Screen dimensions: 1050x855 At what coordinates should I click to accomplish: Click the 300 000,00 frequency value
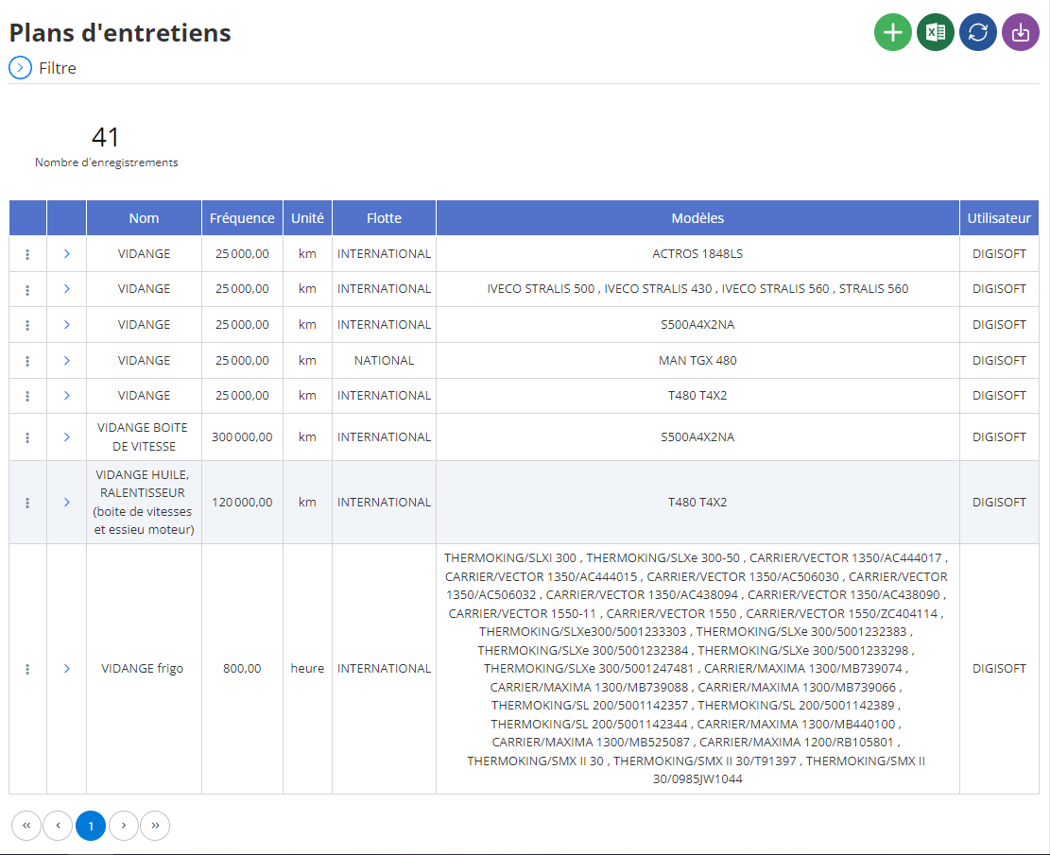pos(242,437)
